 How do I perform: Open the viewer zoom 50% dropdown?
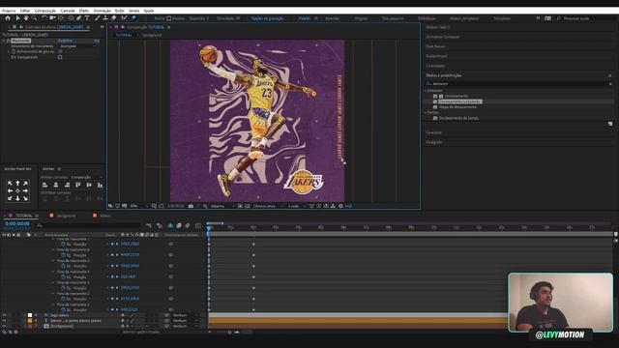(x=139, y=206)
